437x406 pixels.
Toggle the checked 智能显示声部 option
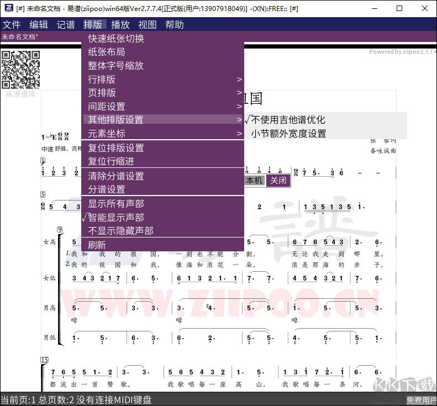[x=163, y=217]
